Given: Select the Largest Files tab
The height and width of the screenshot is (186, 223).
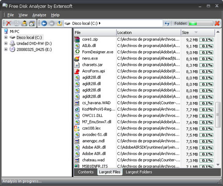Looking at the screenshot, I should coord(110,172).
